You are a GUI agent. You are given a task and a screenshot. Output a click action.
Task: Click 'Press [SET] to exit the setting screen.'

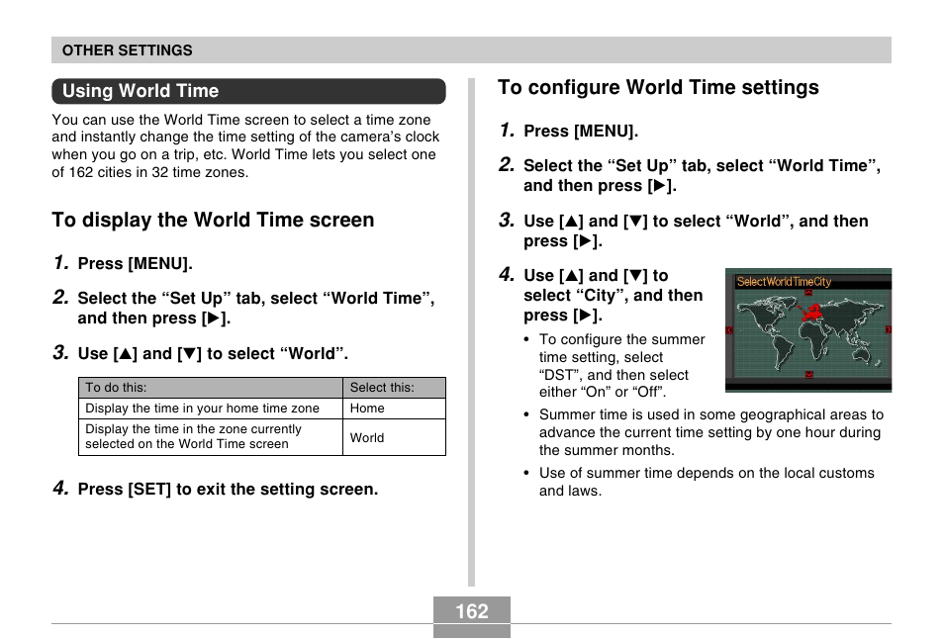coord(228,490)
